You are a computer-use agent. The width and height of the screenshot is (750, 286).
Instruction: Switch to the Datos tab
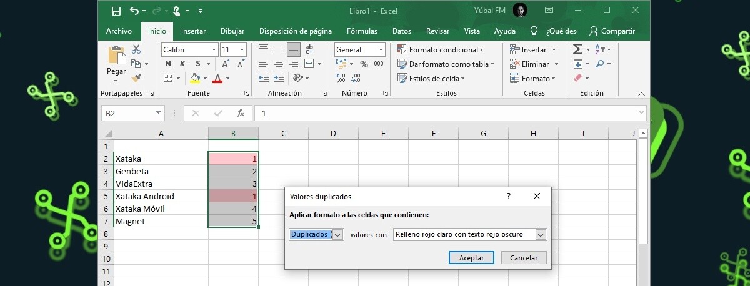[x=402, y=31]
